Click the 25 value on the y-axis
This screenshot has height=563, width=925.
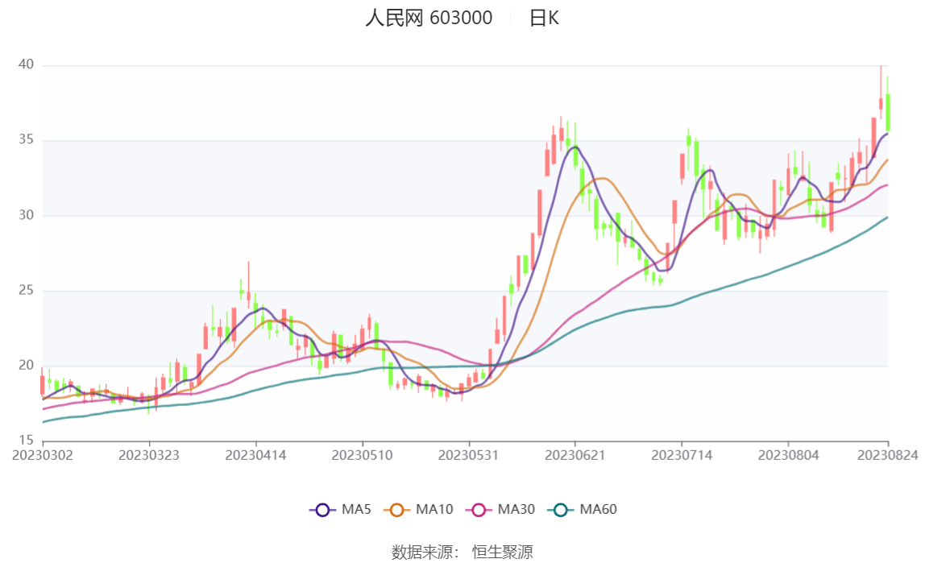tap(27, 291)
